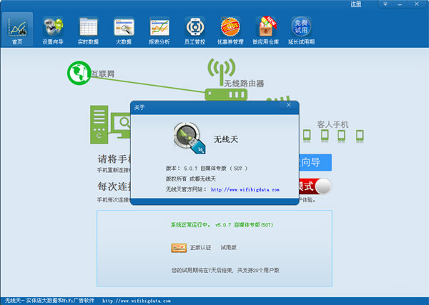Open the 实时数据 real-time data icon

click(x=88, y=29)
